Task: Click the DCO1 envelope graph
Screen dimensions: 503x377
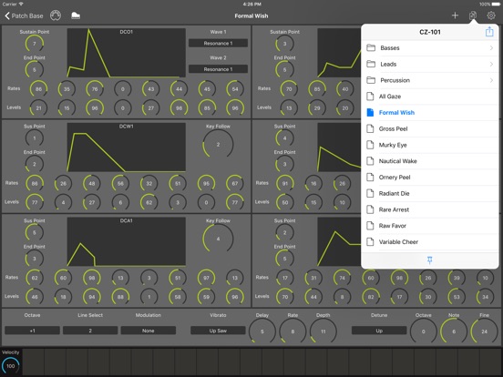Action: point(126,53)
